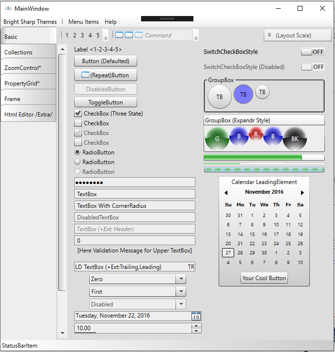Click the green G glass orb button

(x=217, y=139)
